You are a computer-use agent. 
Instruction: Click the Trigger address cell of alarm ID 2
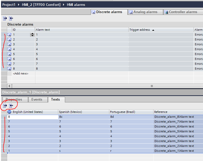pos(161,39)
